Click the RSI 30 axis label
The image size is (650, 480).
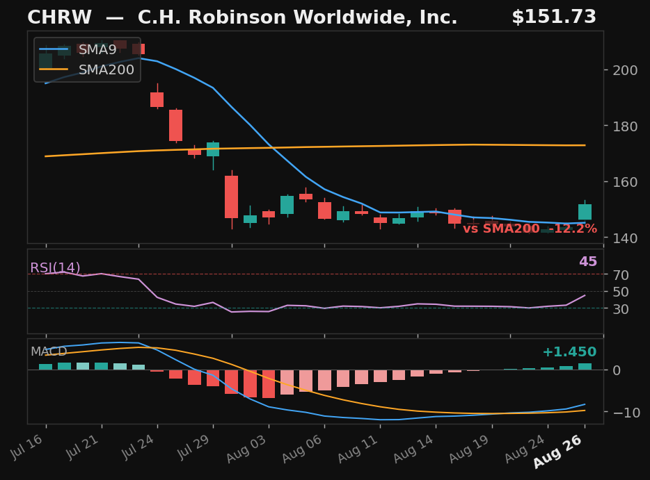click(x=621, y=308)
